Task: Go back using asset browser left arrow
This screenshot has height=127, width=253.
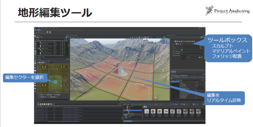Action: (x=128, y=104)
